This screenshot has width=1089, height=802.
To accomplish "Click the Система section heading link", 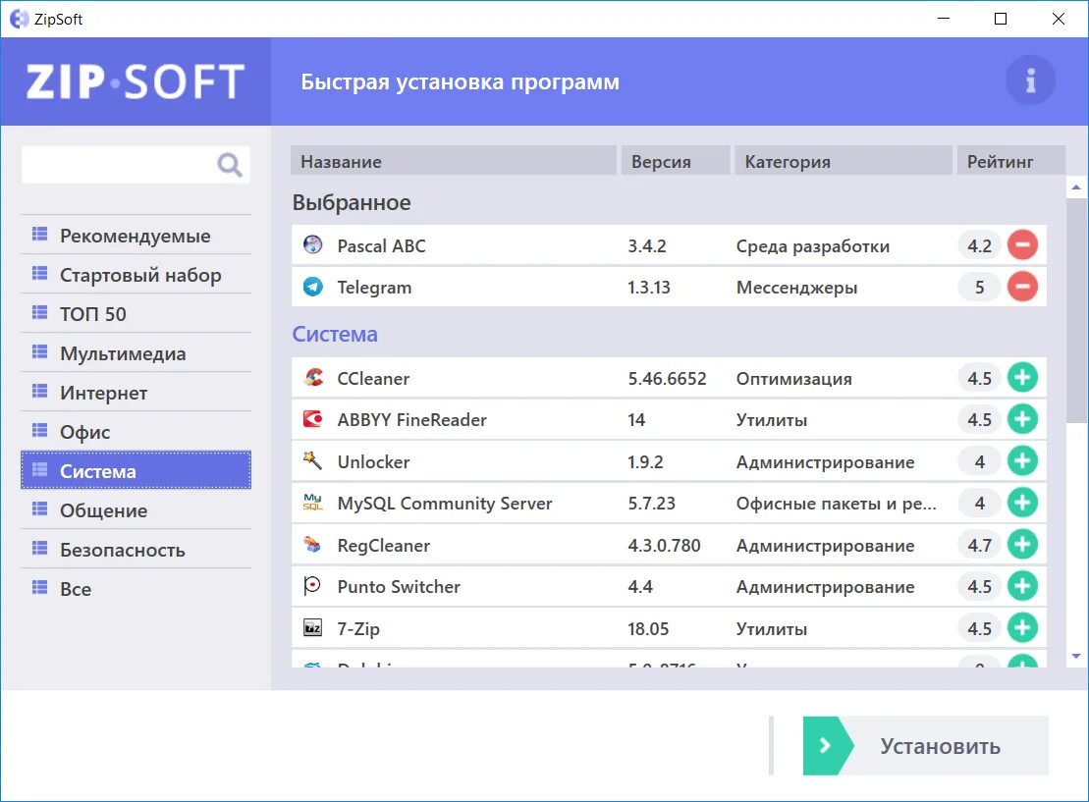I will pyautogui.click(x=335, y=334).
